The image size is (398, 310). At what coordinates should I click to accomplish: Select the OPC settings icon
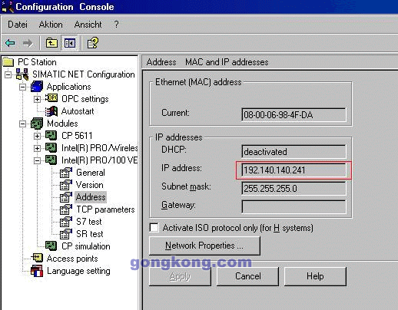click(x=51, y=98)
